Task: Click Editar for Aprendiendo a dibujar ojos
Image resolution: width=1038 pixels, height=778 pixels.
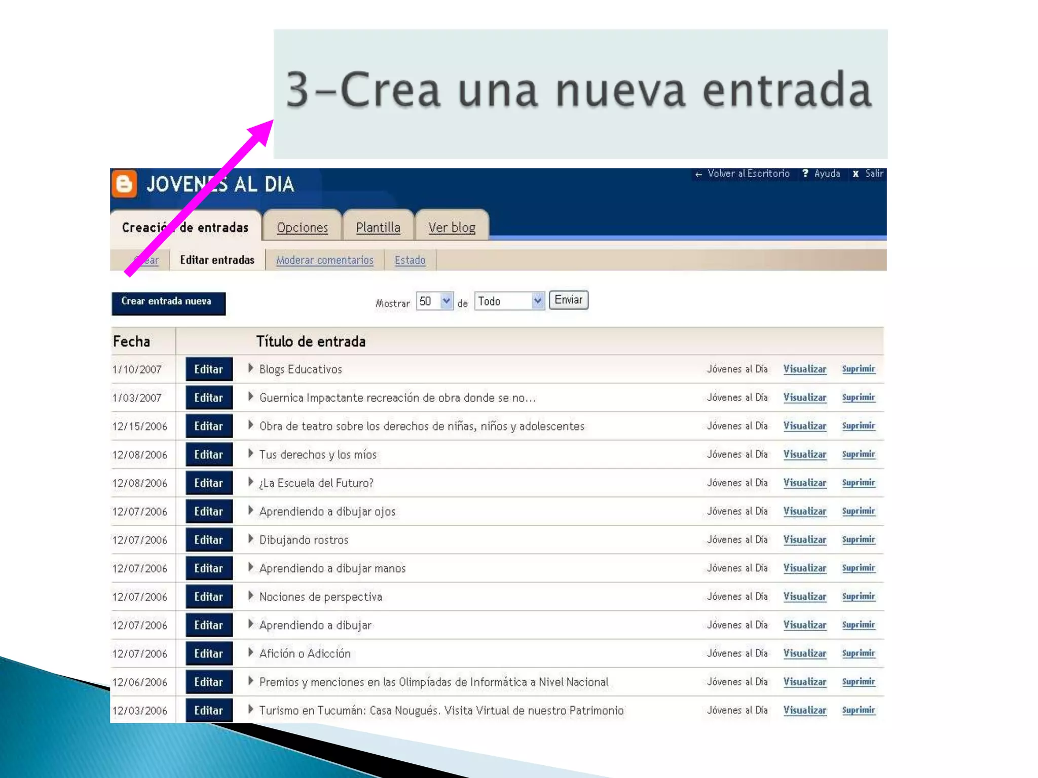Action: (209, 511)
